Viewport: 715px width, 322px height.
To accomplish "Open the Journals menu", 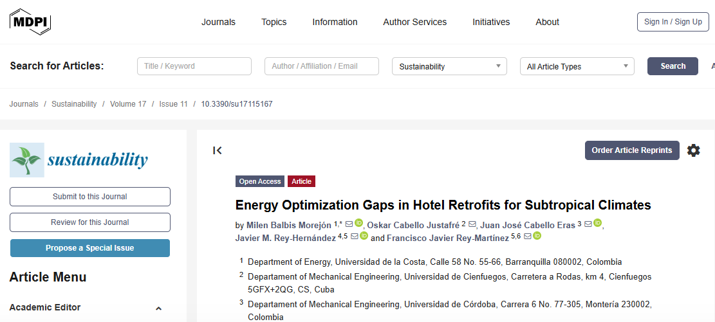I will pyautogui.click(x=218, y=22).
